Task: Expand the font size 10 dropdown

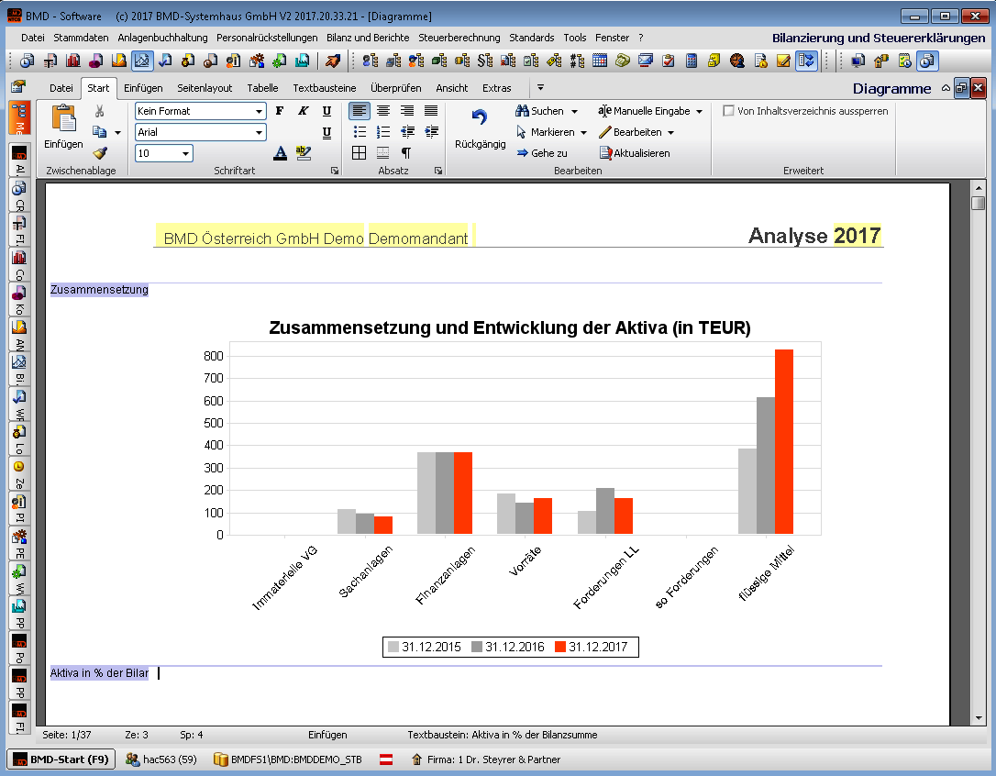Action: point(185,153)
